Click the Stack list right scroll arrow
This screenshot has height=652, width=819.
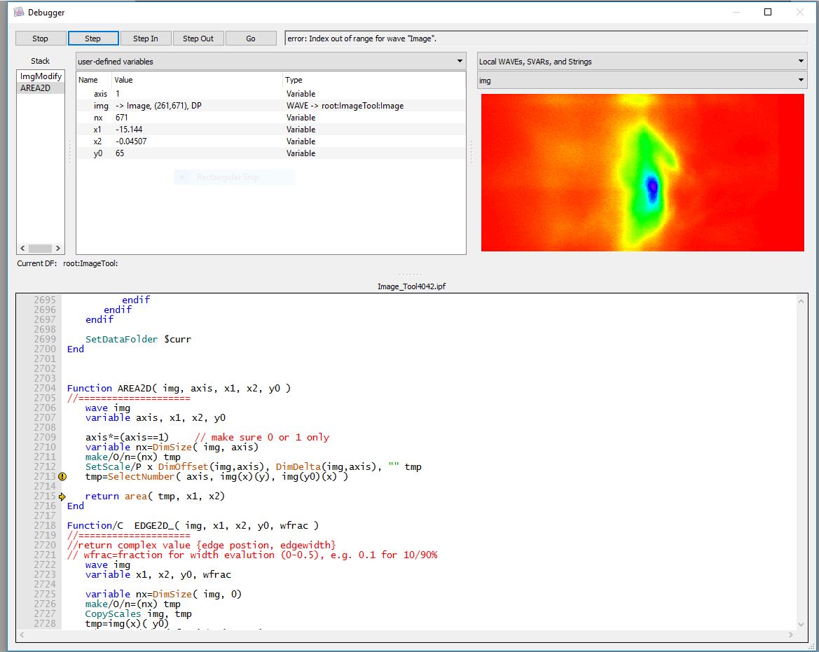coord(58,249)
